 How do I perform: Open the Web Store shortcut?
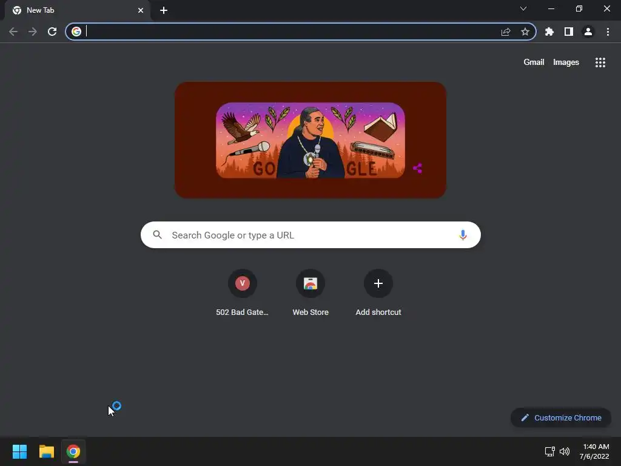click(310, 293)
